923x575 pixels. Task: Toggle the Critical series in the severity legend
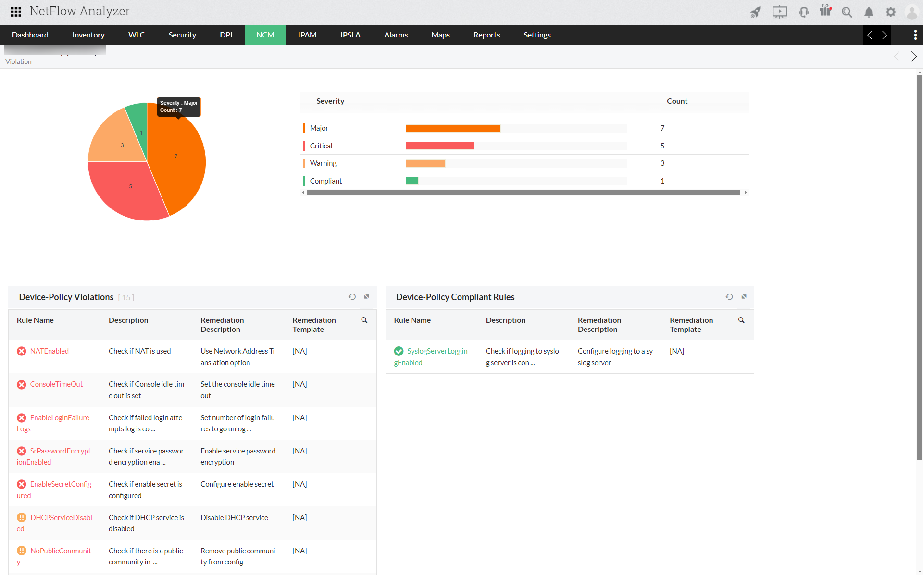click(x=321, y=146)
